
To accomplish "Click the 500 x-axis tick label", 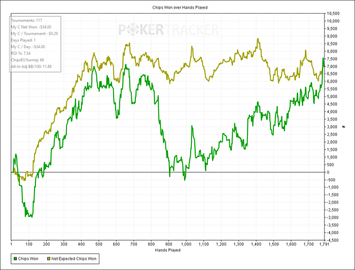I will click(99, 244).
